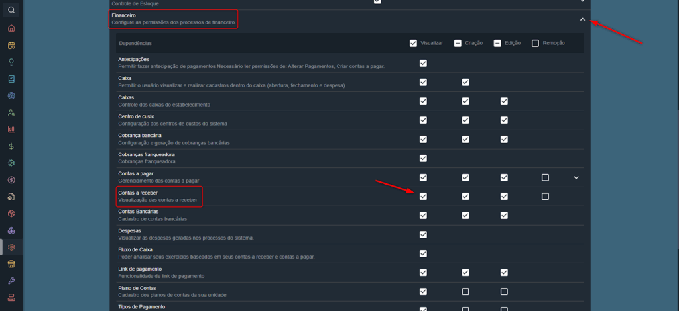Expand the Controle de Estoque section chevron
Viewport: 679px width, 311px height.
click(x=582, y=2)
